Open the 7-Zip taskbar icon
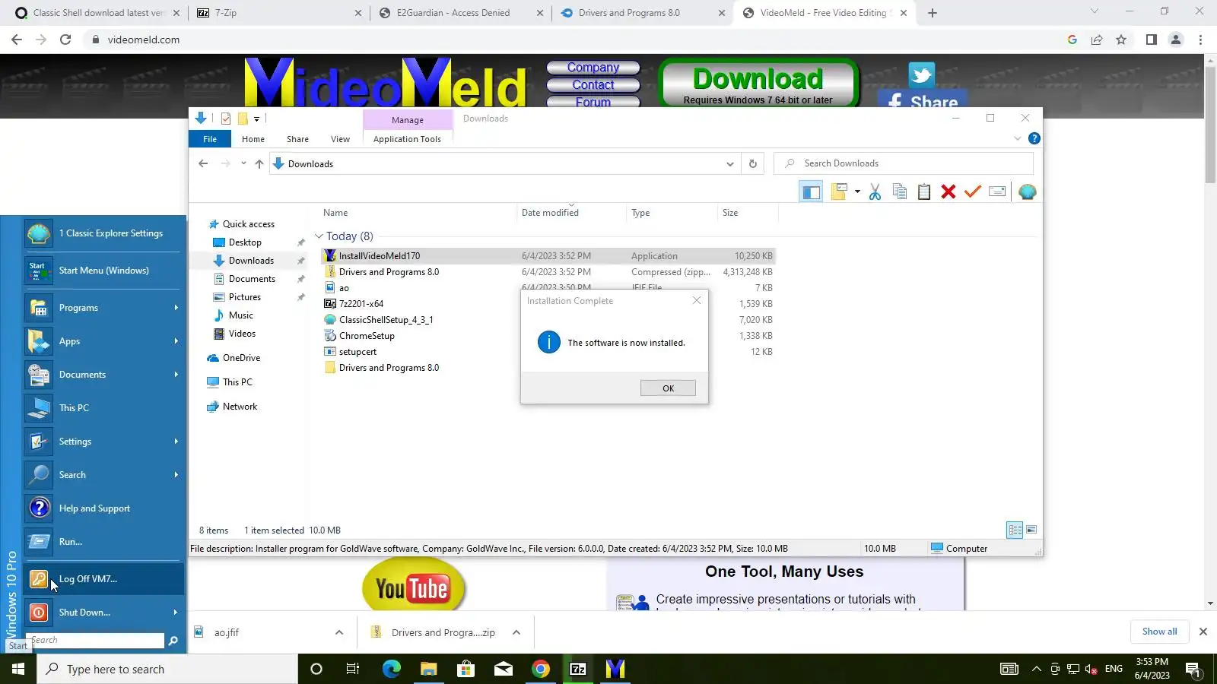 (578, 669)
